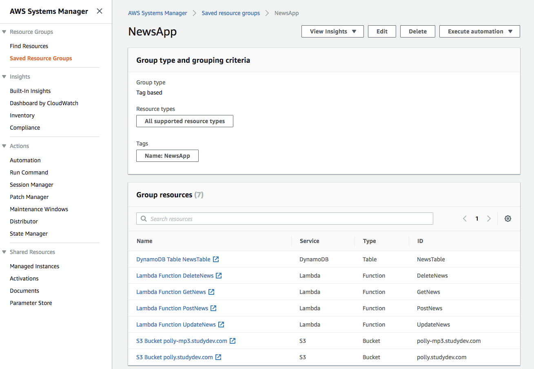The width and height of the screenshot is (534, 369).
Task: Open Distributor in sidebar
Action: click(24, 221)
